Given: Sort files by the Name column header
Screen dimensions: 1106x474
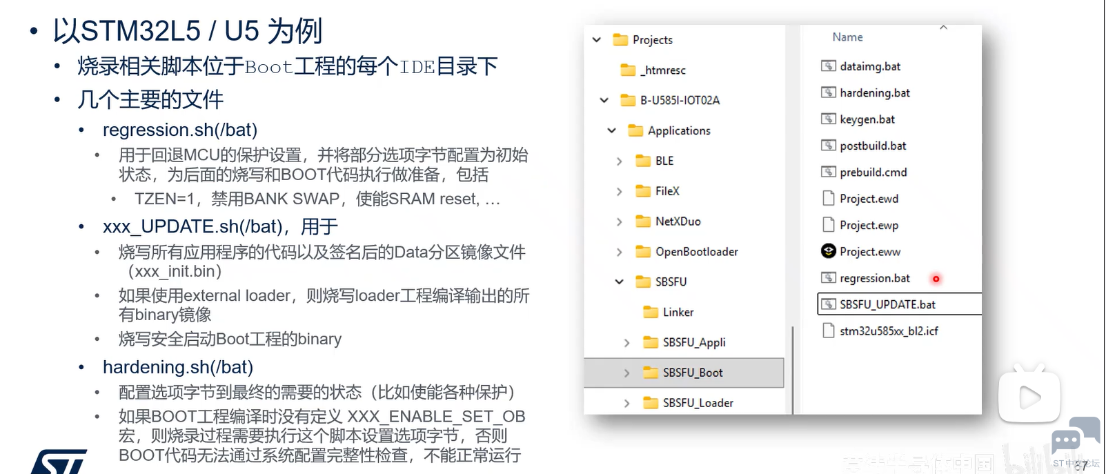Looking at the screenshot, I should click(x=847, y=37).
